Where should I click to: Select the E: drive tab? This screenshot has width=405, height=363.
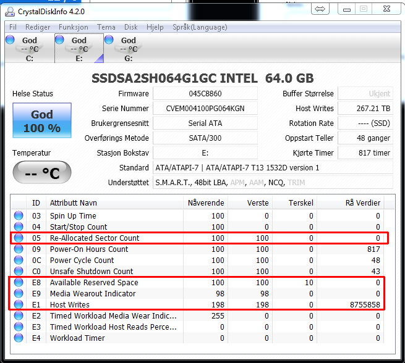click(79, 48)
